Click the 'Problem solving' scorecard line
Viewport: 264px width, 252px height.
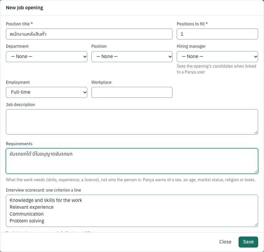point(27,221)
